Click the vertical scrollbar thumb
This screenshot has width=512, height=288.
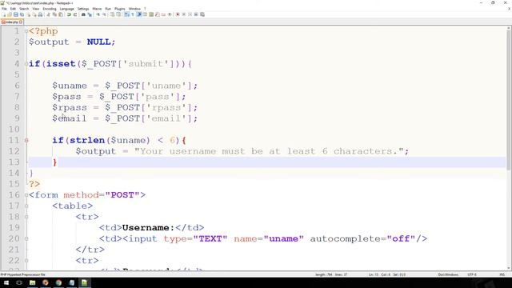point(509,100)
